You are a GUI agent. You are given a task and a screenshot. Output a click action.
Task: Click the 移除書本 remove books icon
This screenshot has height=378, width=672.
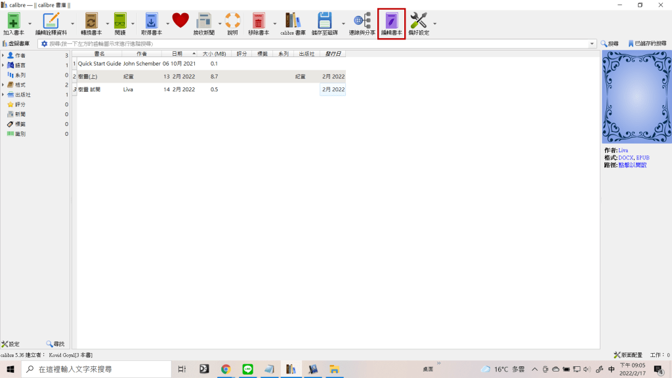259,21
